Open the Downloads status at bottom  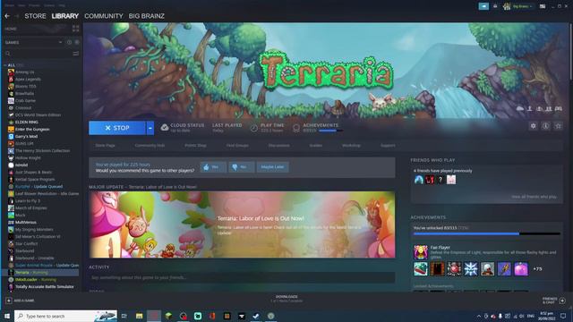pyautogui.click(x=286, y=299)
